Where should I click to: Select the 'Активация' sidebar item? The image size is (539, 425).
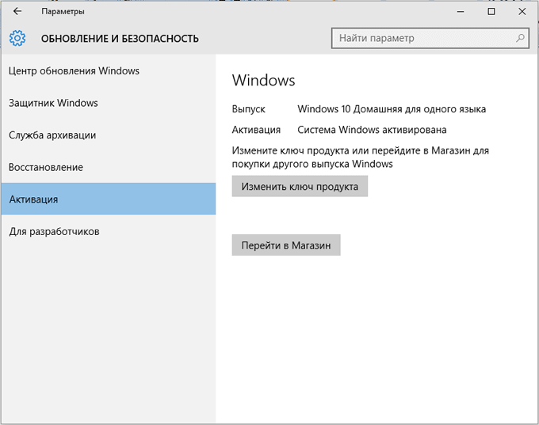(109, 199)
